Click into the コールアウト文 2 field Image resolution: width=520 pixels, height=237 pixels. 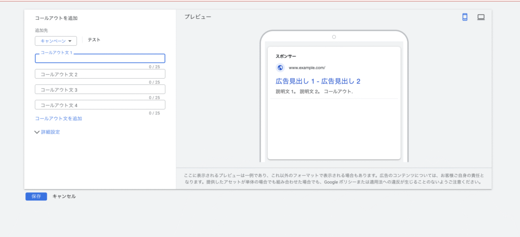click(x=100, y=74)
